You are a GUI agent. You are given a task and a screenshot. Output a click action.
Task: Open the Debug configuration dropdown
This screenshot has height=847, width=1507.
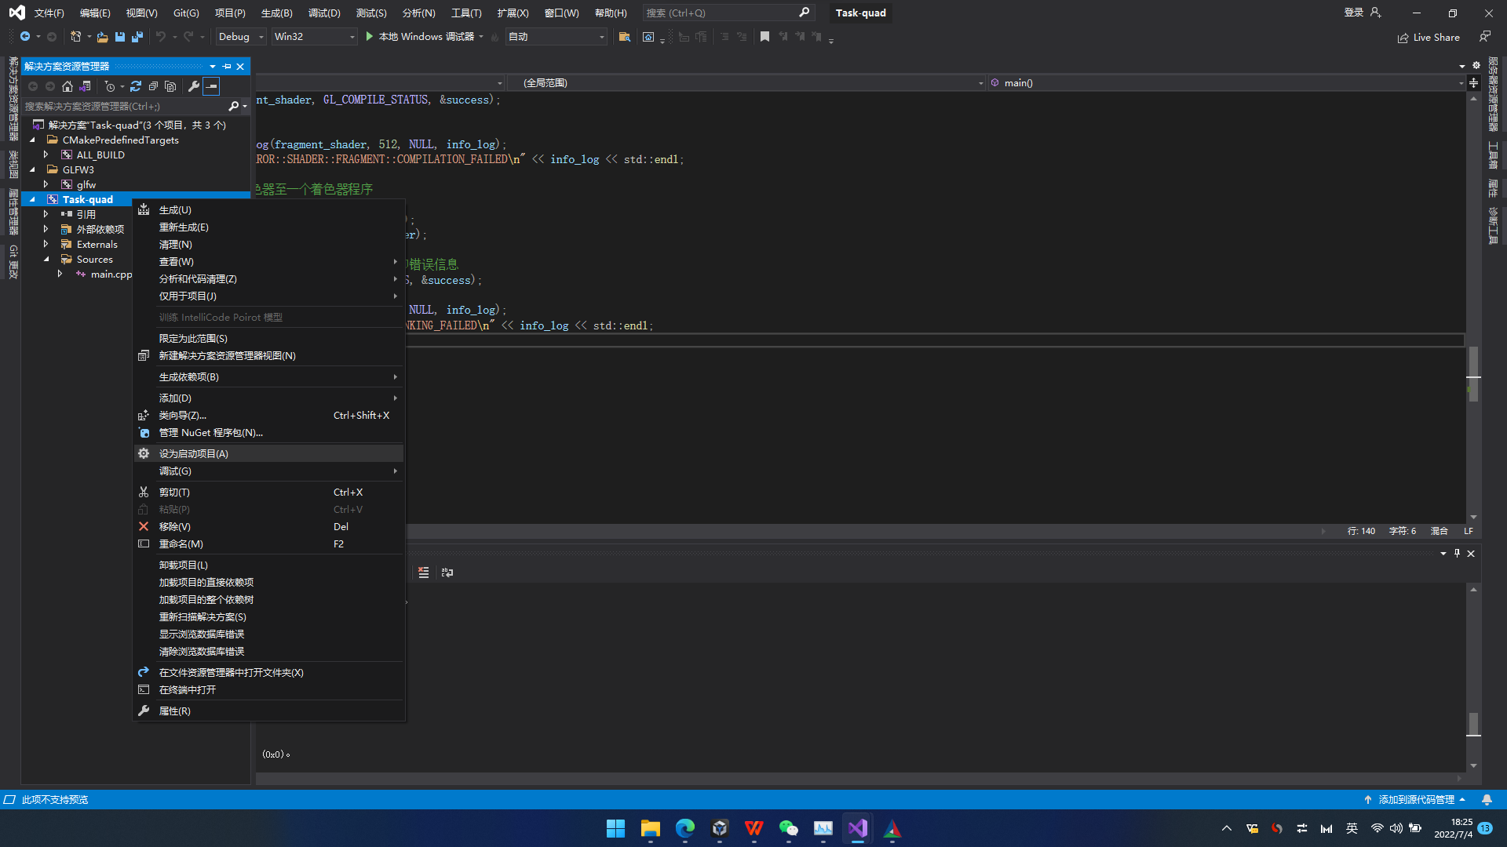(240, 37)
